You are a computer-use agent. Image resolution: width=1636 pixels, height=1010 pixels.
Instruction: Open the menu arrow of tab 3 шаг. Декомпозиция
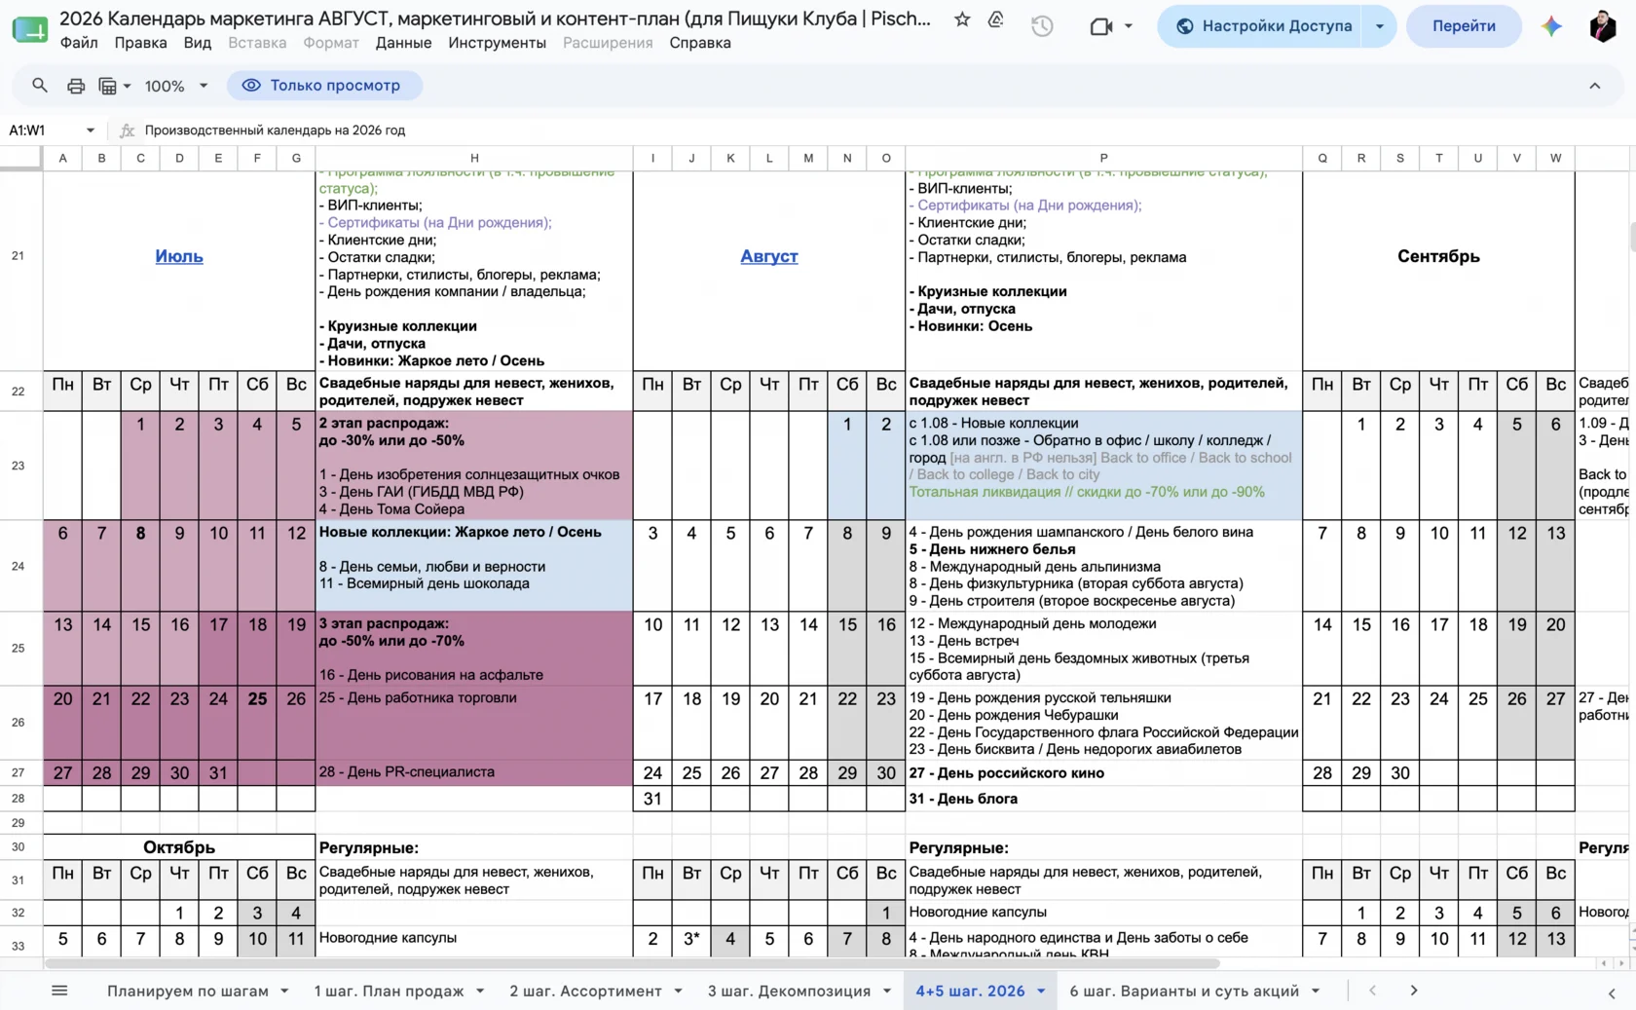click(x=887, y=991)
